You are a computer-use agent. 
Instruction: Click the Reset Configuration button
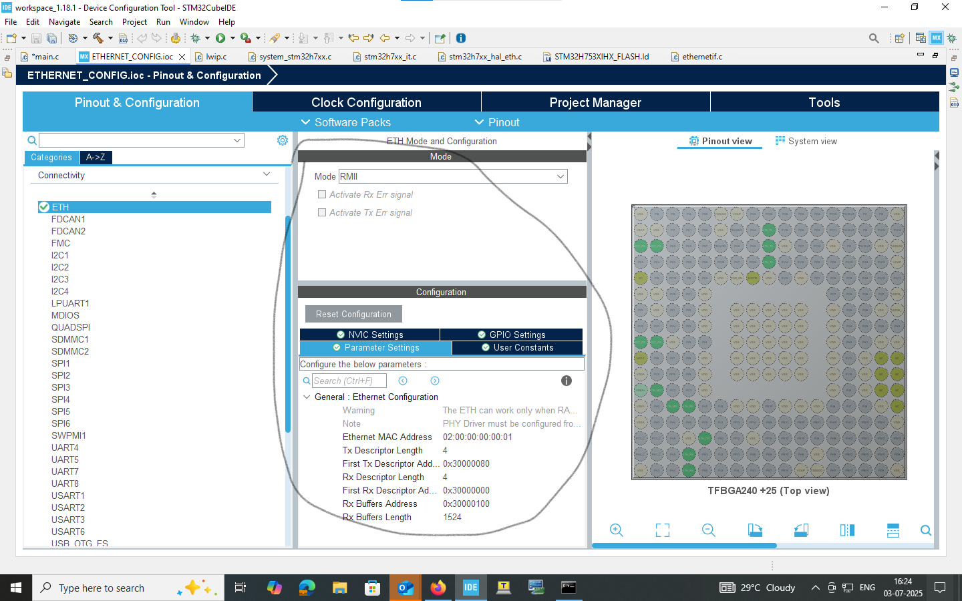coord(353,314)
